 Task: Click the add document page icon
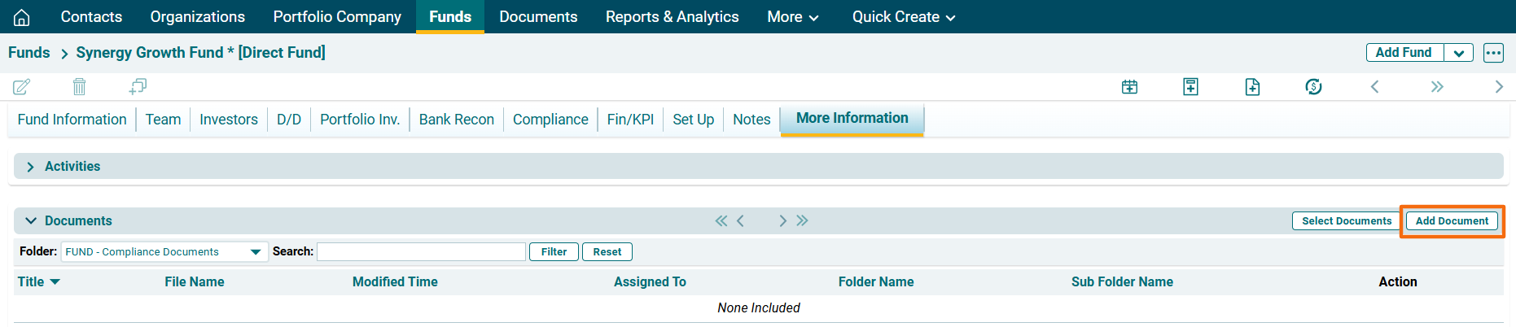click(1252, 87)
